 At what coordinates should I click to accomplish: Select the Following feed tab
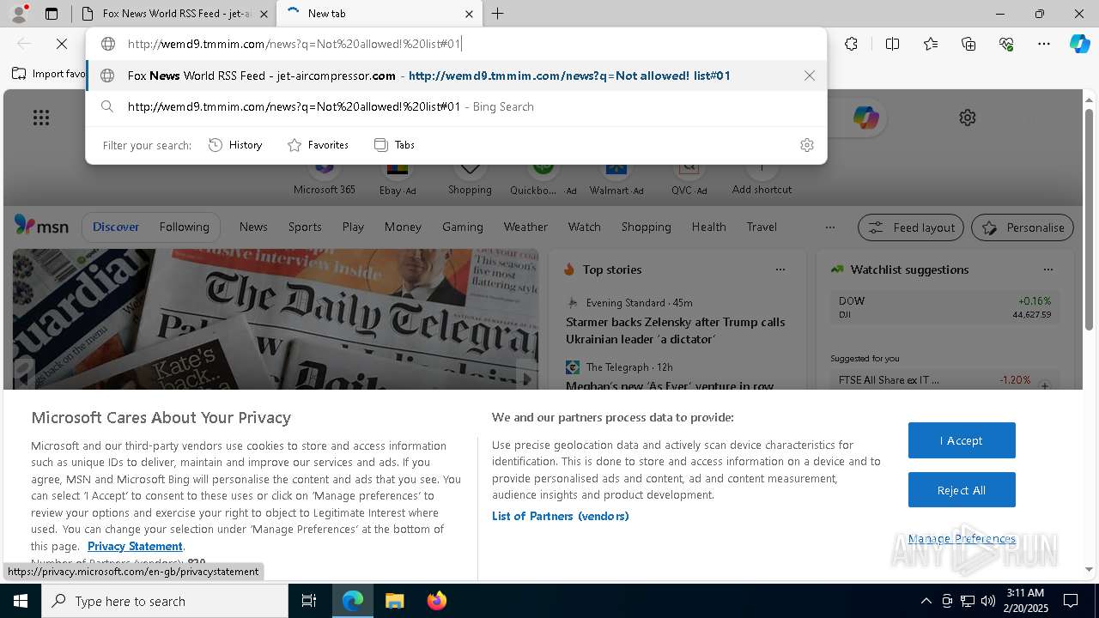pos(184,227)
